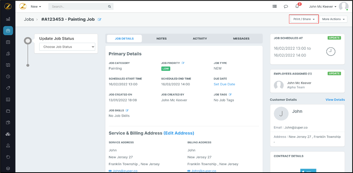Image resolution: width=353 pixels, height=173 pixels.
Task: Click the Edit Address link
Action: (x=179, y=133)
